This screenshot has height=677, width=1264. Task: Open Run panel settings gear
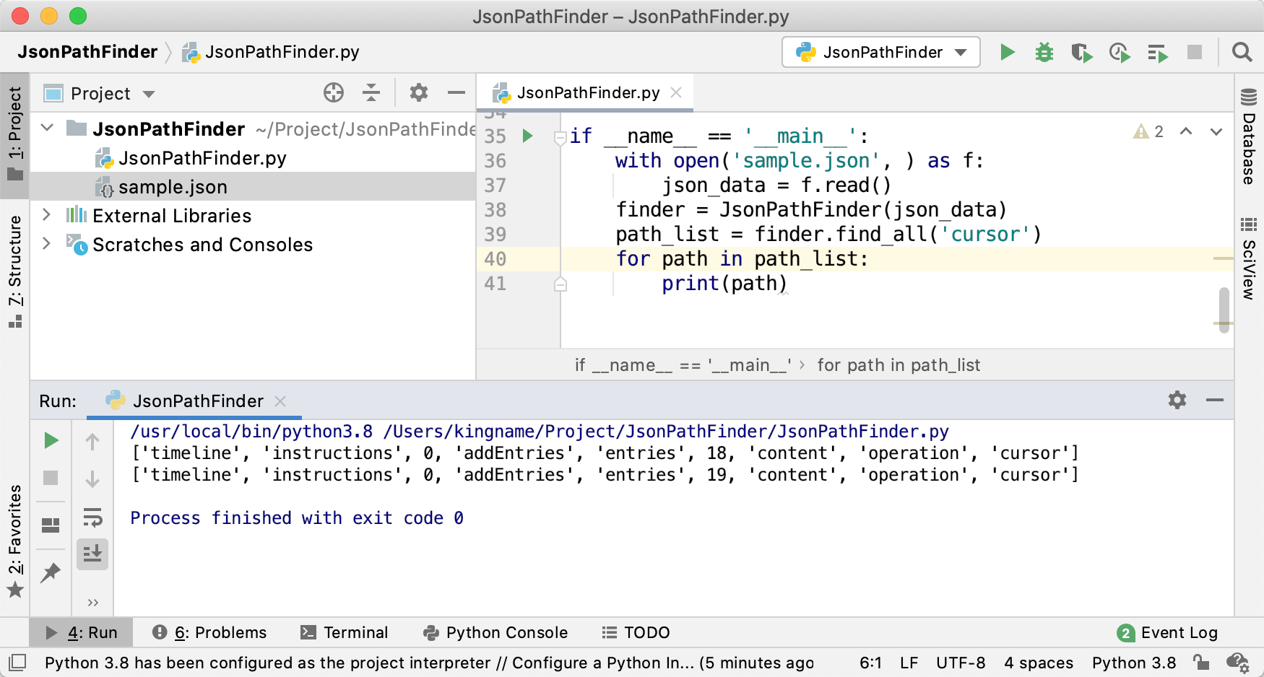coord(1177,401)
